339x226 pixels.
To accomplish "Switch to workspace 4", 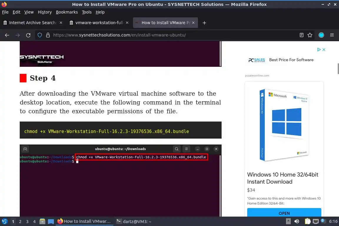I will tap(34, 222).
